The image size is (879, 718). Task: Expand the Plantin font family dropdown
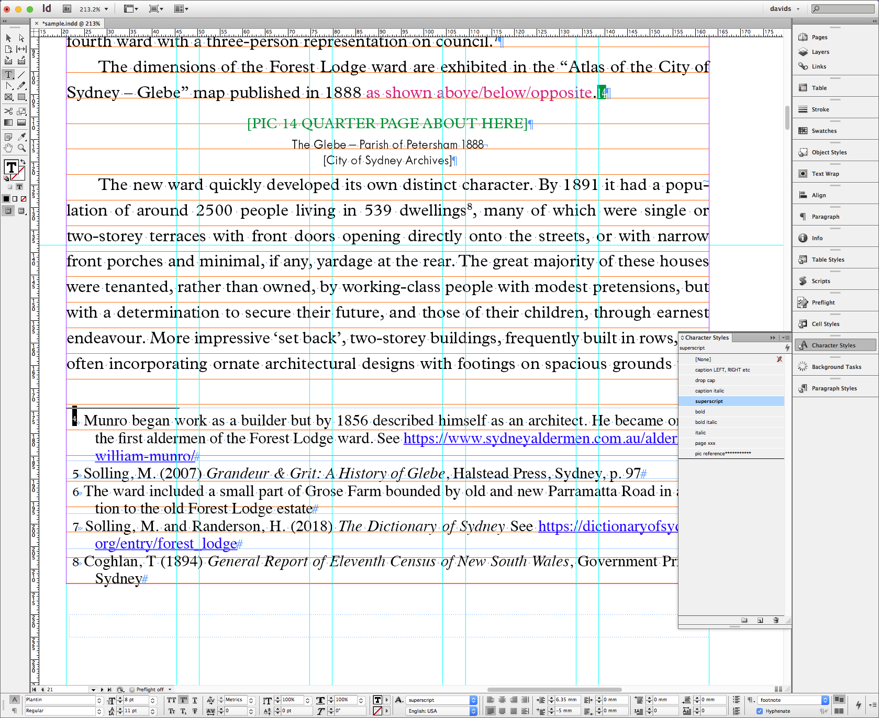tap(99, 700)
